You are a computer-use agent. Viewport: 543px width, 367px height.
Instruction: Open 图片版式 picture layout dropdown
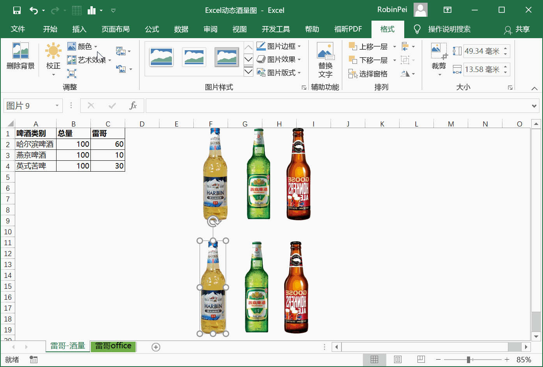coord(279,73)
